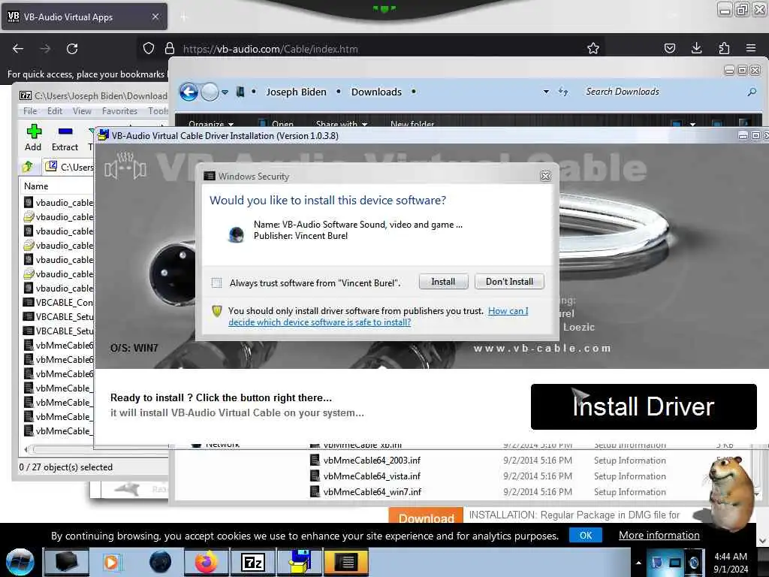Click Firefox forward arrow
The width and height of the screenshot is (769, 577).
point(45,49)
